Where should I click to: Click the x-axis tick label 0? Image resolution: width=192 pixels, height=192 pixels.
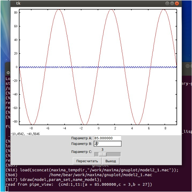tap(98, 129)
